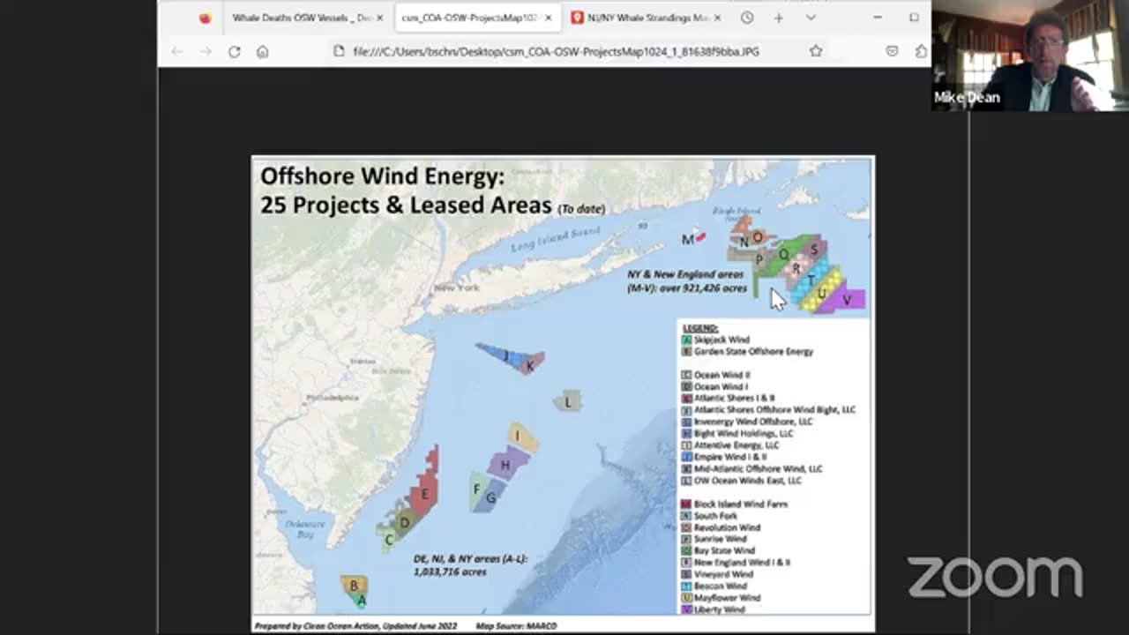Image resolution: width=1129 pixels, height=635 pixels.
Task: Go back using browser back arrow
Action: point(177,51)
